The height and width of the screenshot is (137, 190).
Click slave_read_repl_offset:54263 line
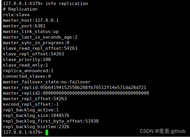[40, 48]
